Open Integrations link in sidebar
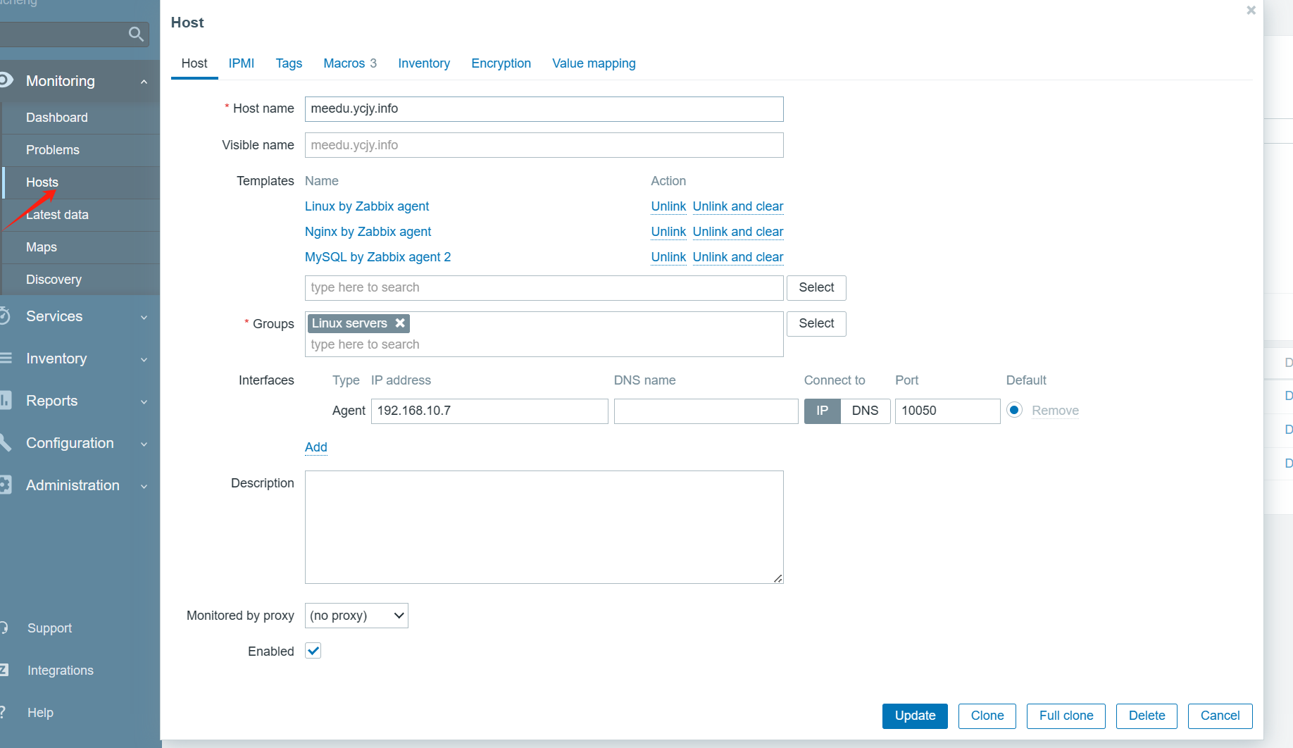The image size is (1293, 748). click(60, 671)
